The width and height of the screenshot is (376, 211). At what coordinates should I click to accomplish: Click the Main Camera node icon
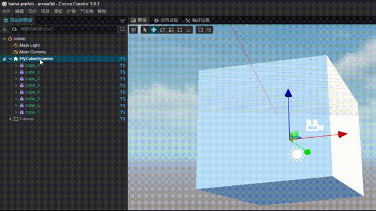pos(16,52)
